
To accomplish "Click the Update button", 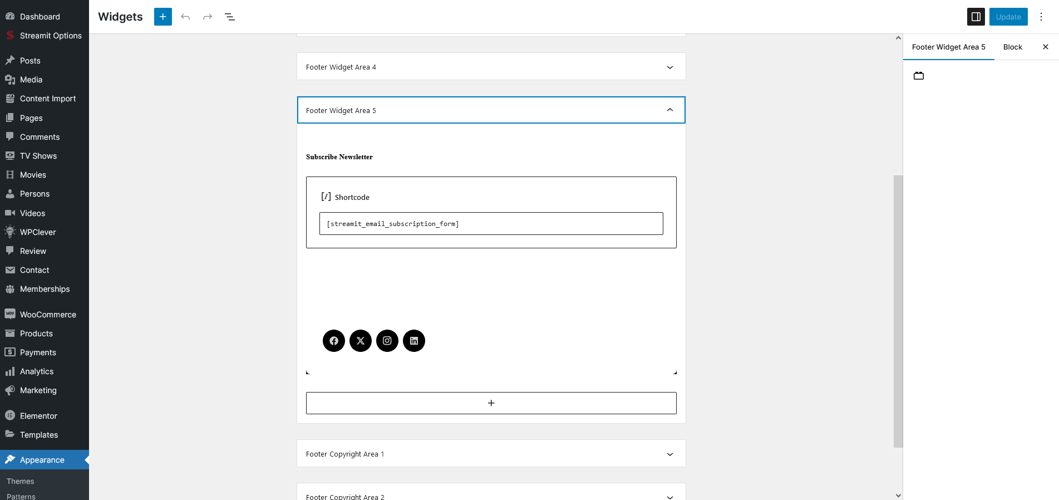I will point(1008,17).
